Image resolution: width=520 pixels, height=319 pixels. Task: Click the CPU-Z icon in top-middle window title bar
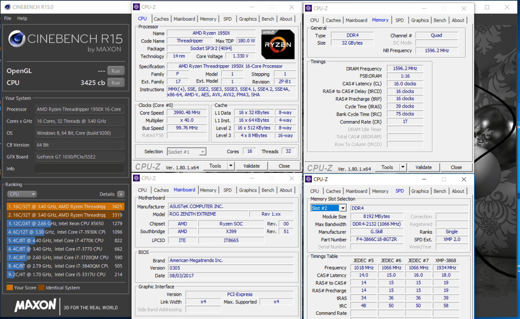pos(136,7)
